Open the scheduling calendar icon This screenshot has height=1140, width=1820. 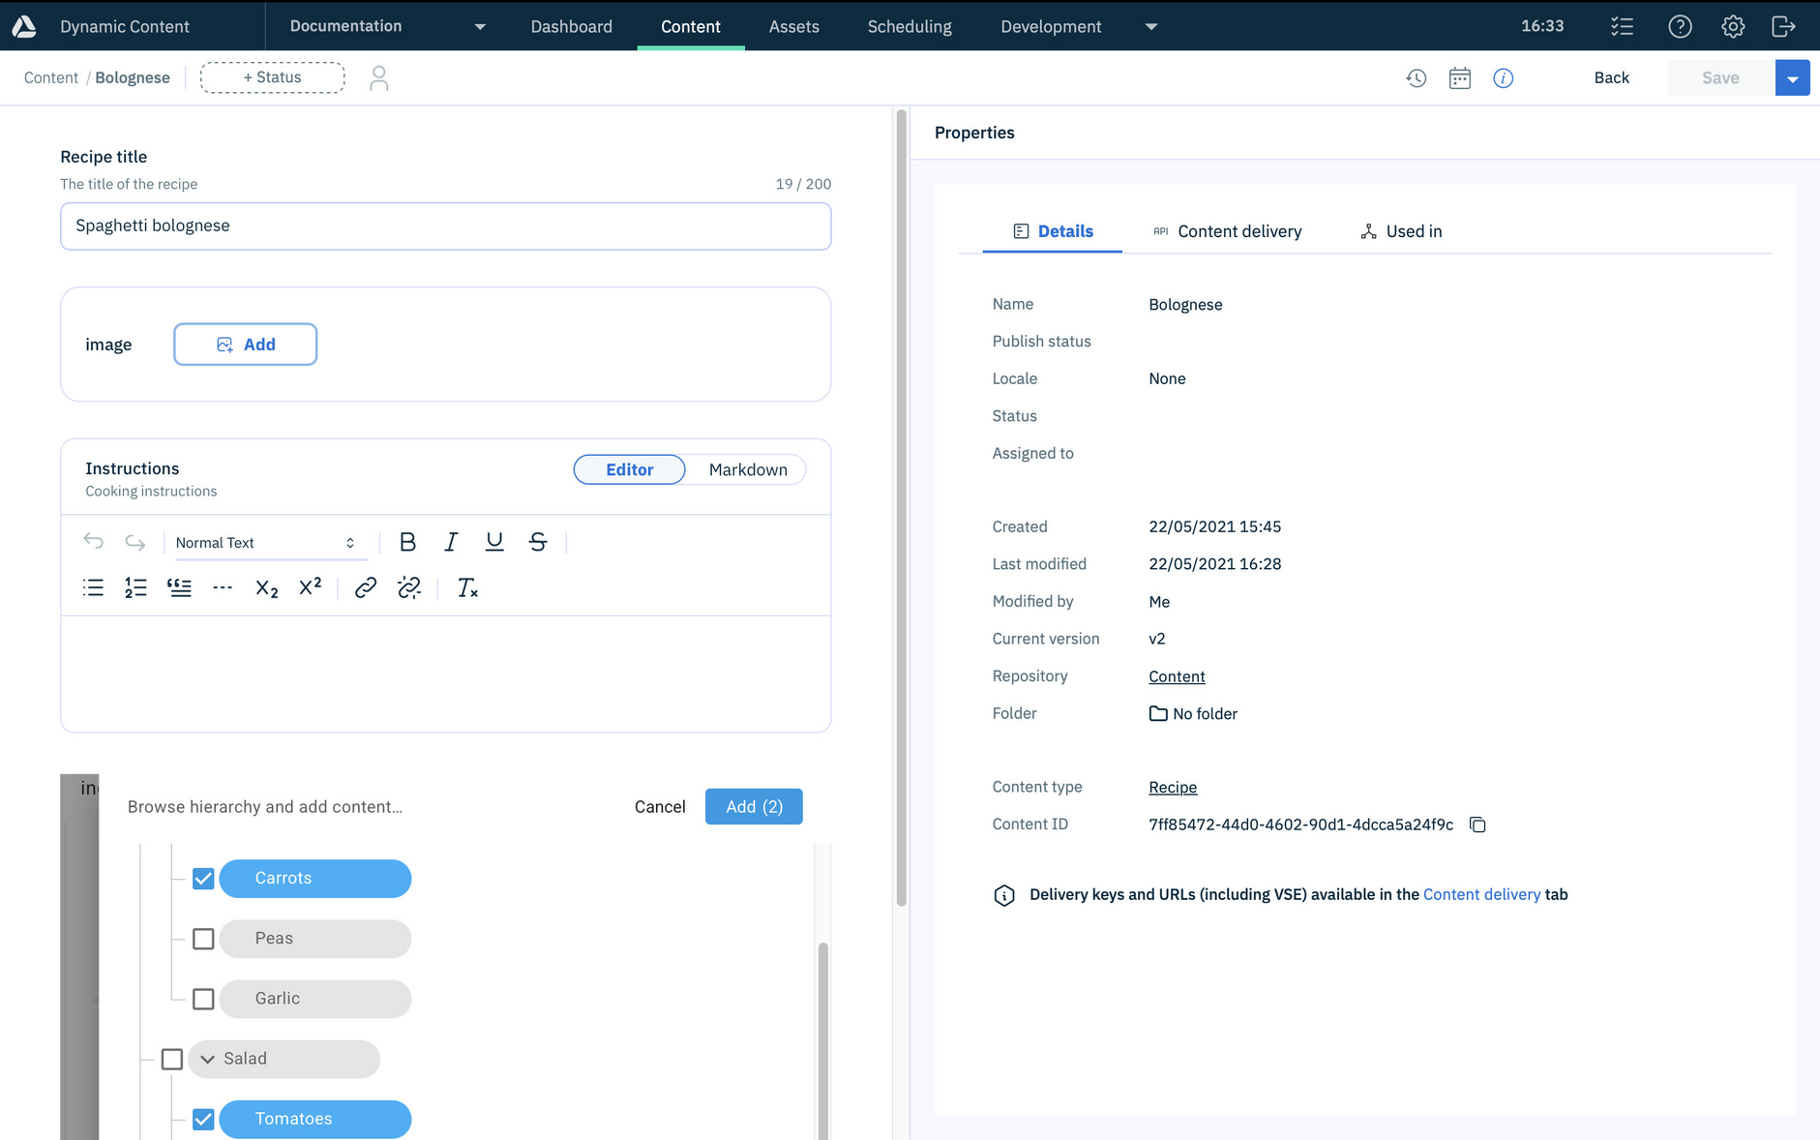pos(1460,77)
